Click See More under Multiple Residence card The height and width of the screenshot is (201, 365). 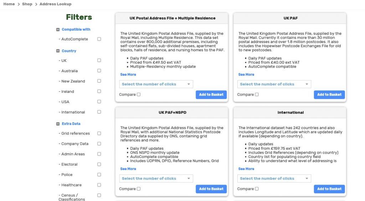(128, 75)
